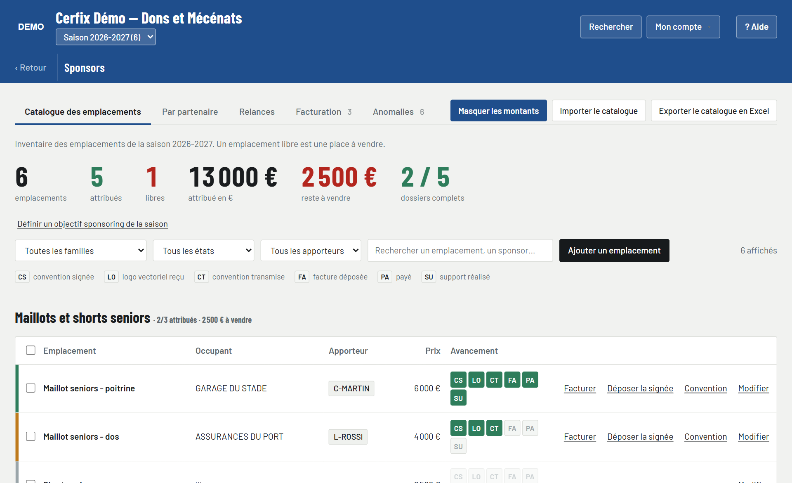Click the FA legend badge for facture déposée
This screenshot has width=792, height=483.
pos(302,277)
